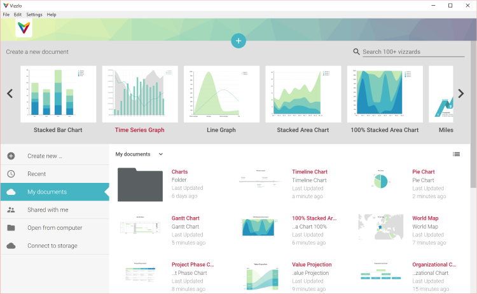
Task: Select Create new in sidebar
Action: tap(55, 156)
